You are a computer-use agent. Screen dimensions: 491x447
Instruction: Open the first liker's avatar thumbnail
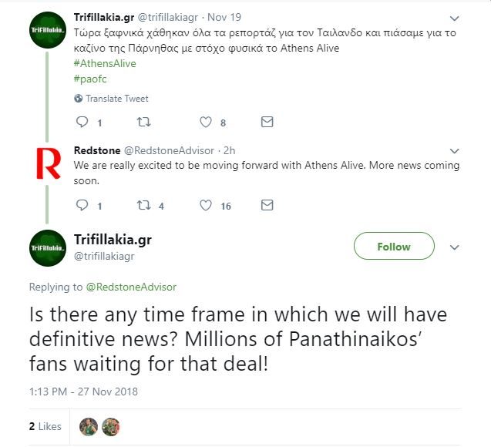tap(89, 426)
